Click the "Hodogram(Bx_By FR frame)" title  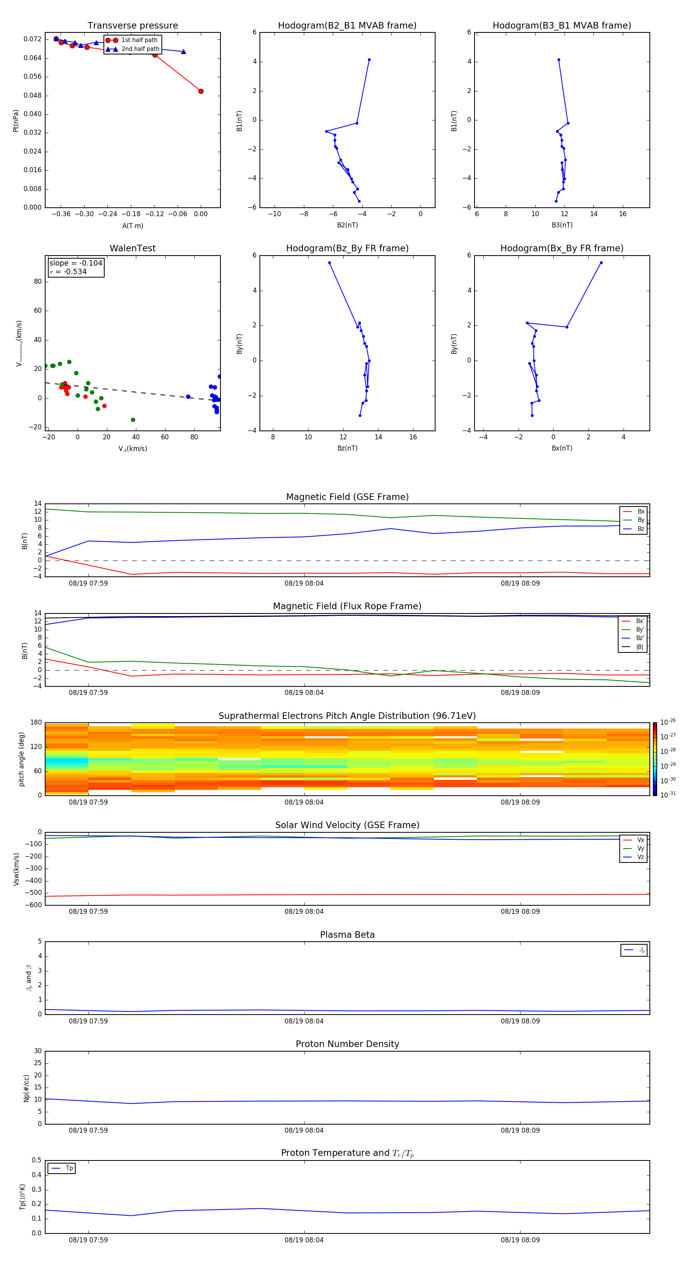[x=562, y=248]
